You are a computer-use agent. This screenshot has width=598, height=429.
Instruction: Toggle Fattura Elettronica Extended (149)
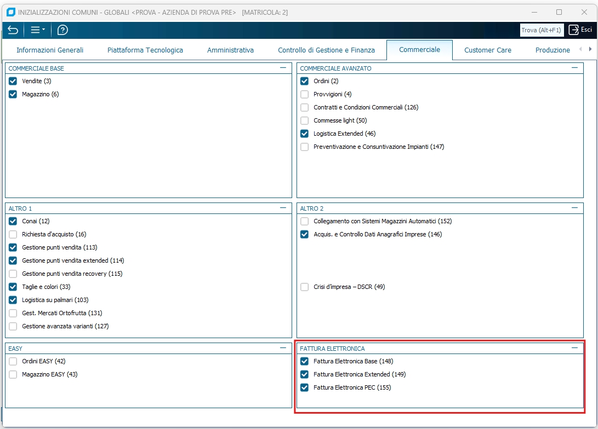pos(304,374)
